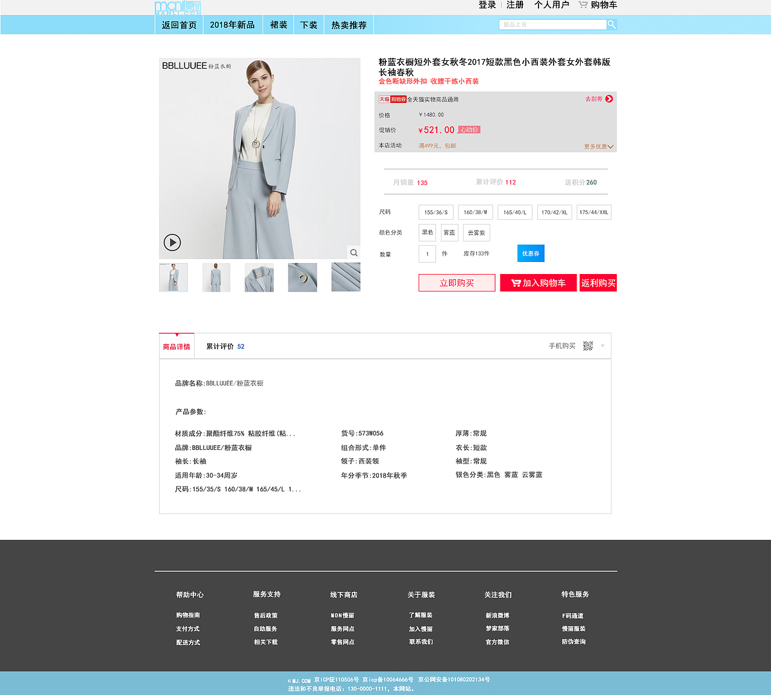Select second thumbnail of full suit
This screenshot has height=695, width=771.
click(x=216, y=277)
